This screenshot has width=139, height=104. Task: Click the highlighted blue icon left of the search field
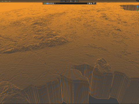pyautogui.click(x=47, y=3)
